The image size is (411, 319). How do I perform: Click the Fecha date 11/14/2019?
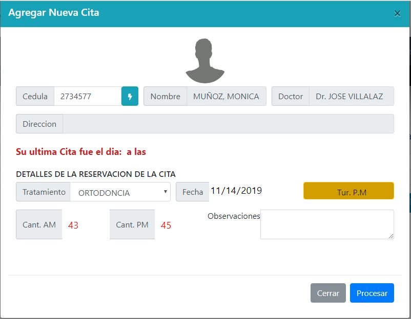pyautogui.click(x=236, y=191)
